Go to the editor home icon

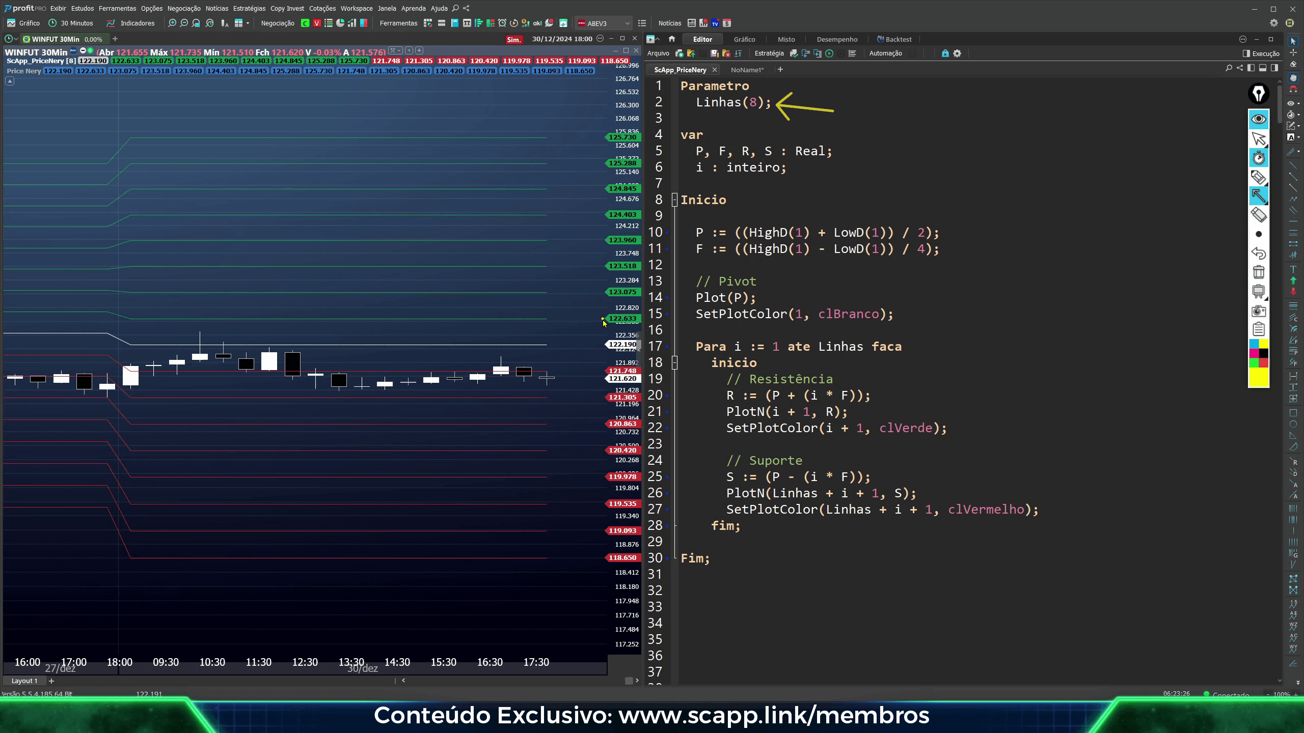point(672,39)
